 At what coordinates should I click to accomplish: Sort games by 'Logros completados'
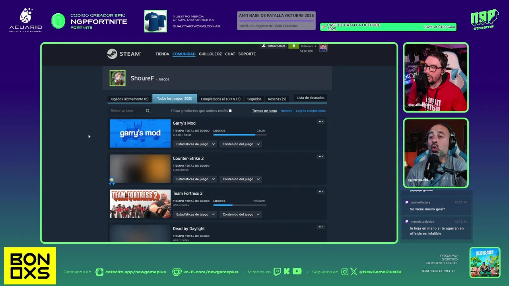(x=311, y=111)
